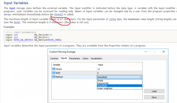Click the Shift variable type icon

coord(54,73)
